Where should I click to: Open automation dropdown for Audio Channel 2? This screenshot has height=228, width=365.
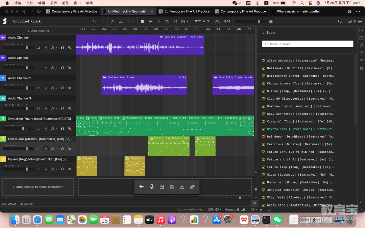54,88
